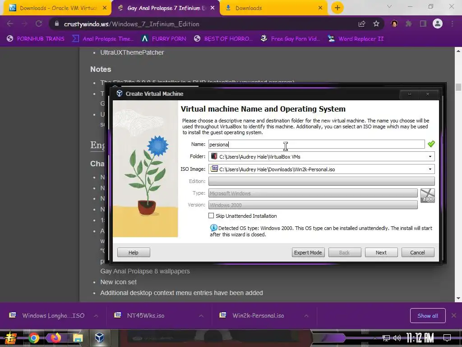
Task: Click the scrollbar up arrow on page
Action: pyautogui.click(x=458, y=51)
